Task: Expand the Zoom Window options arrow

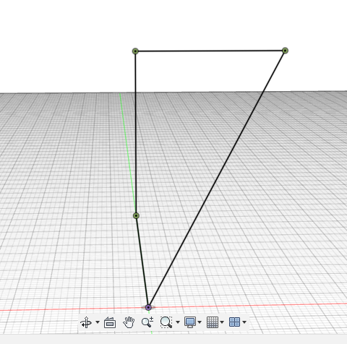Action: tap(178, 322)
